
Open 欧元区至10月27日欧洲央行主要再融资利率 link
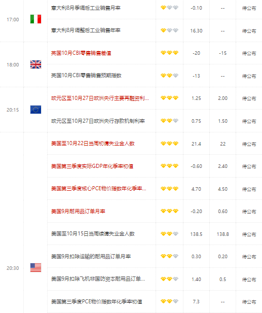point(100,98)
